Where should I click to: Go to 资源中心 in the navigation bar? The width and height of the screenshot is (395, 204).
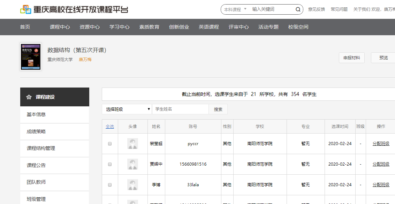pos(90,27)
